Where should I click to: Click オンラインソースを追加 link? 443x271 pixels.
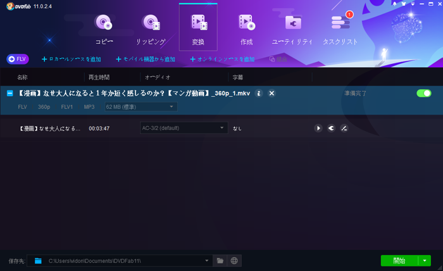point(223,59)
